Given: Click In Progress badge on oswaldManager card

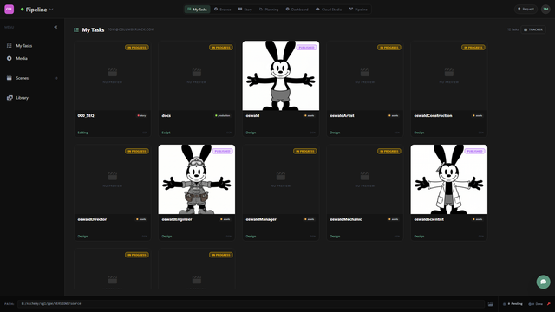Looking at the screenshot, I should tap(304, 151).
